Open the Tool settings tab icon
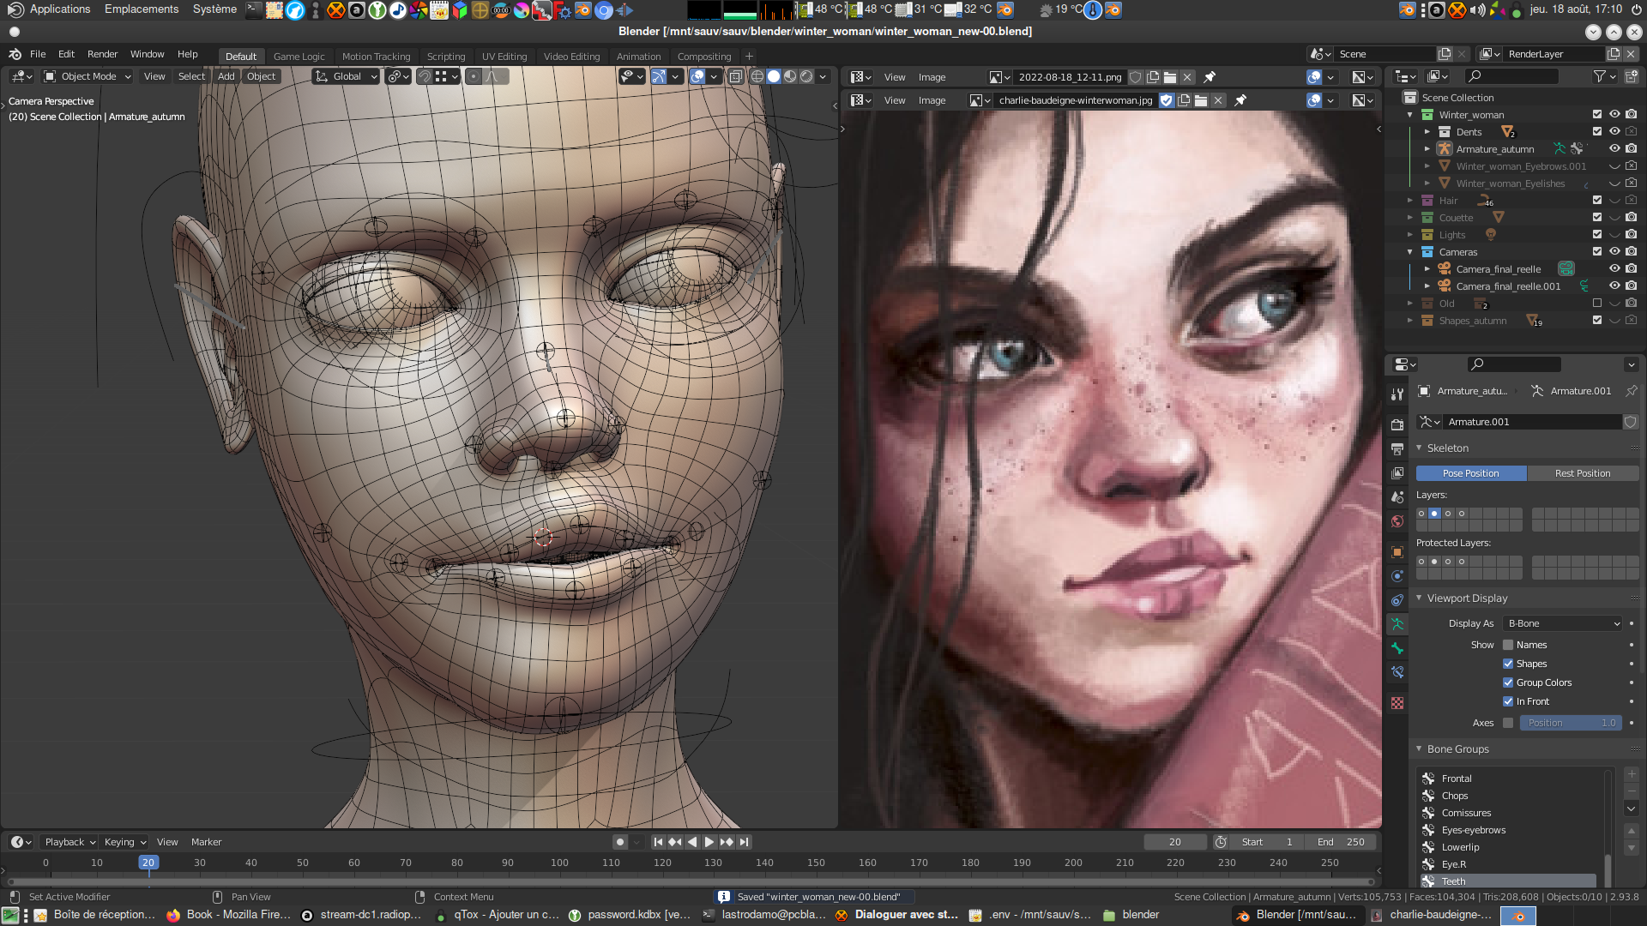 [1397, 394]
